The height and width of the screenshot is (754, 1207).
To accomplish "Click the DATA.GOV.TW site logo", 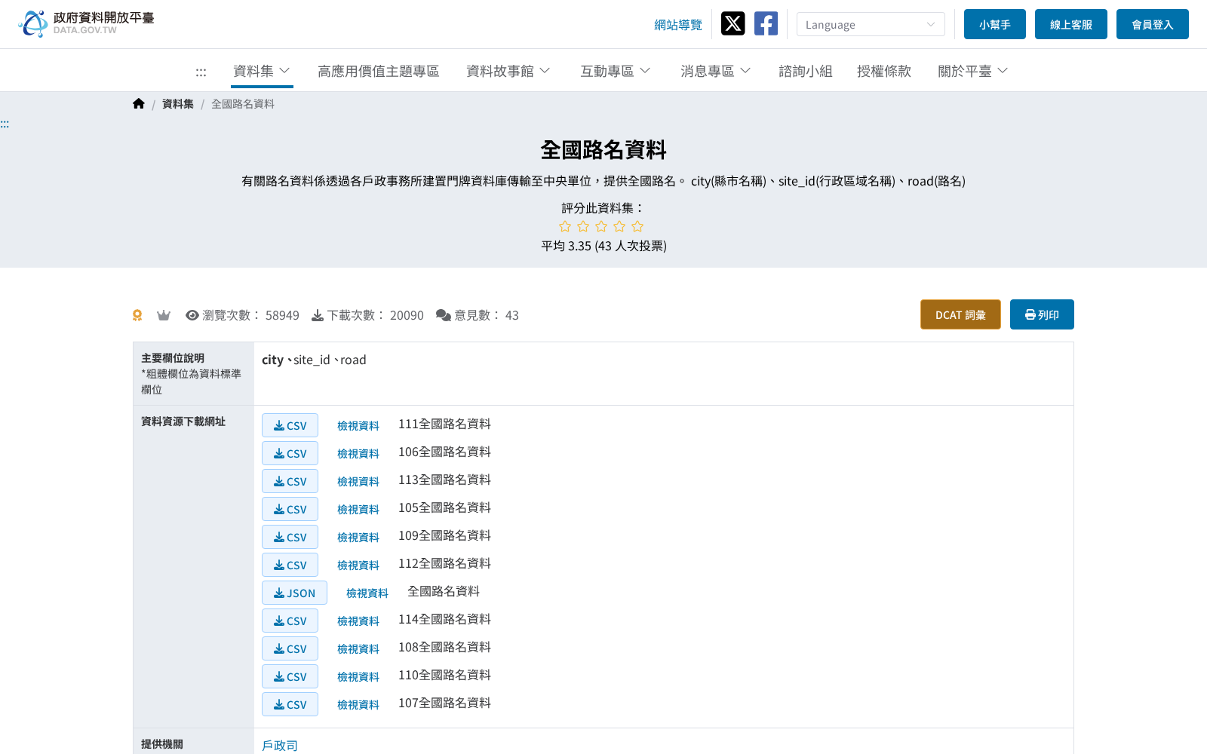I will pyautogui.click(x=86, y=23).
